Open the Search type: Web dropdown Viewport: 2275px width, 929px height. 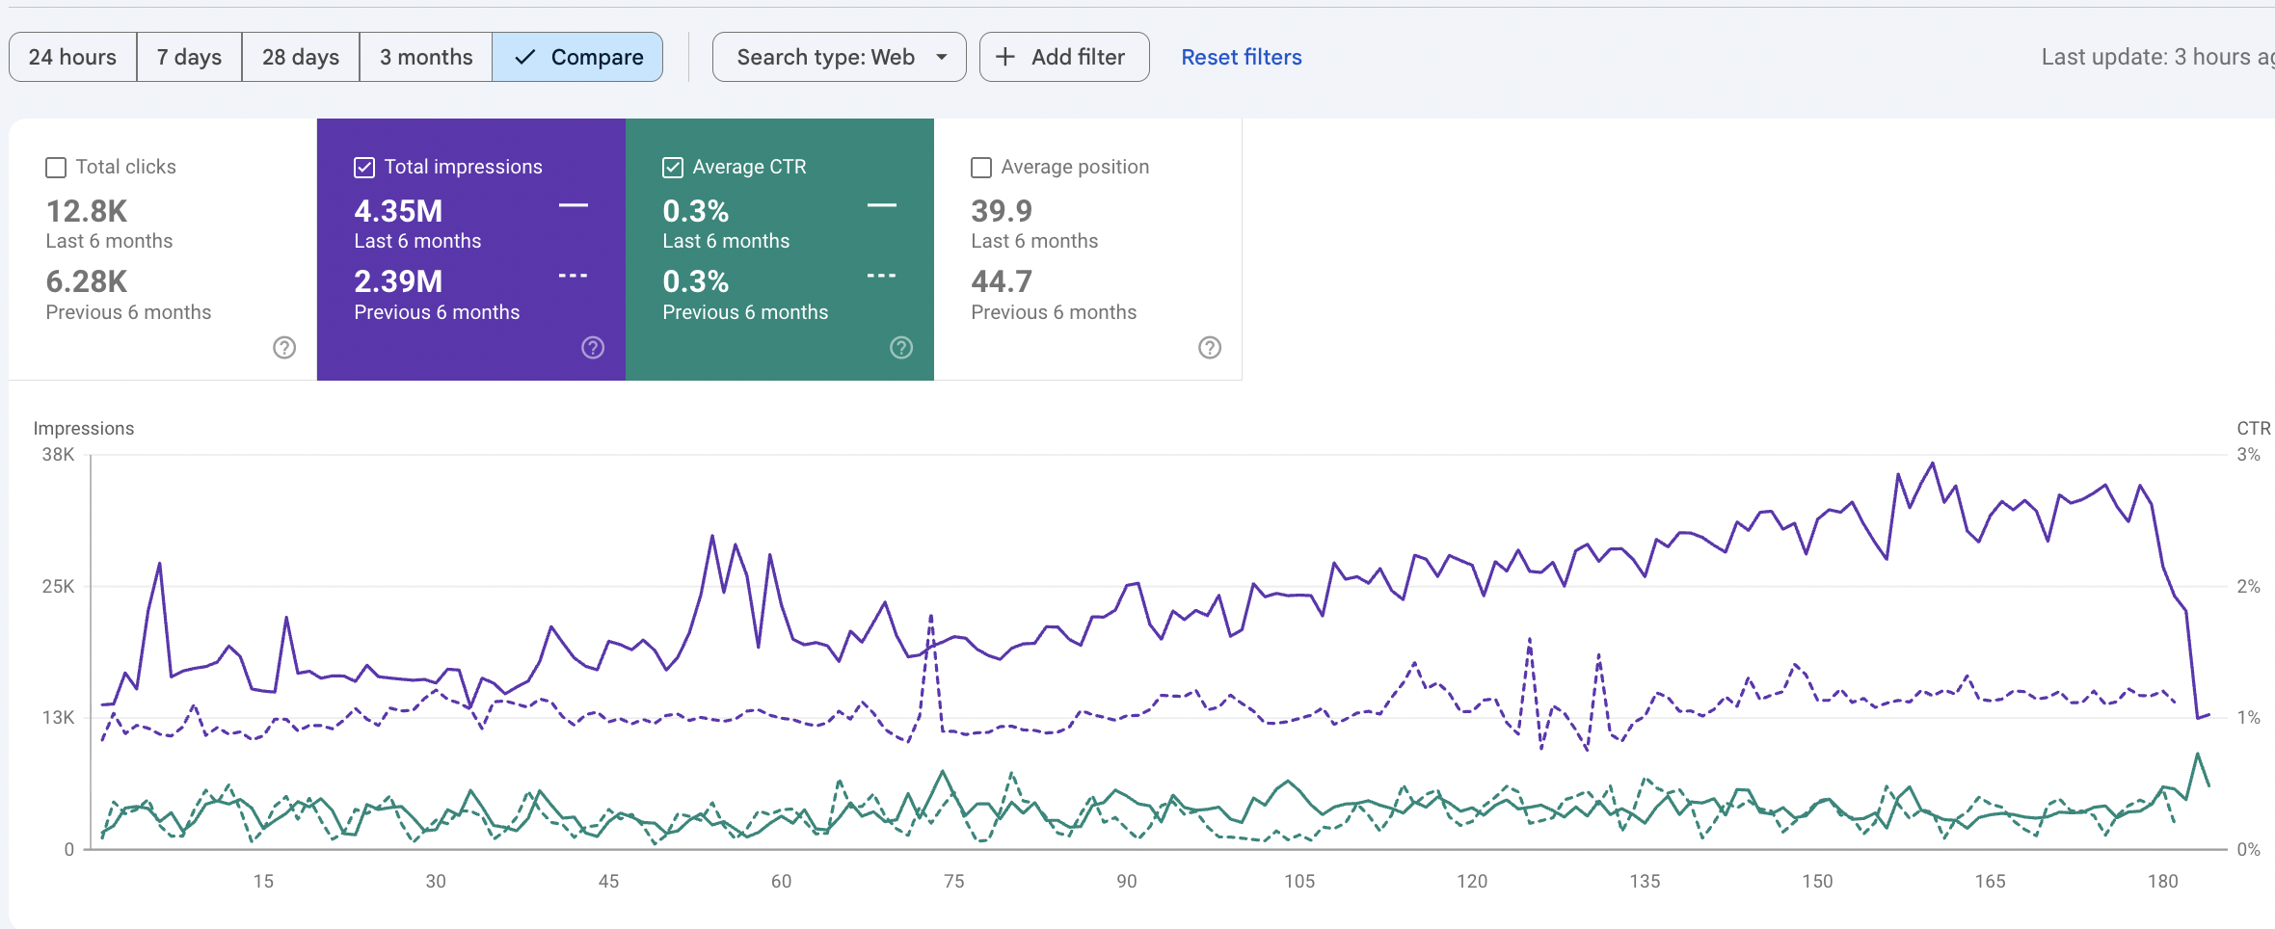[x=826, y=57]
